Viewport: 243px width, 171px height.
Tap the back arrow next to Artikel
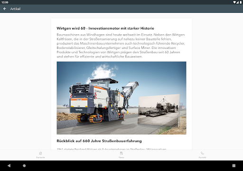click(5, 9)
